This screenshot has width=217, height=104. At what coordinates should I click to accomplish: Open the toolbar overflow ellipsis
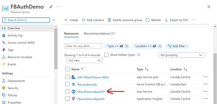[193, 20]
